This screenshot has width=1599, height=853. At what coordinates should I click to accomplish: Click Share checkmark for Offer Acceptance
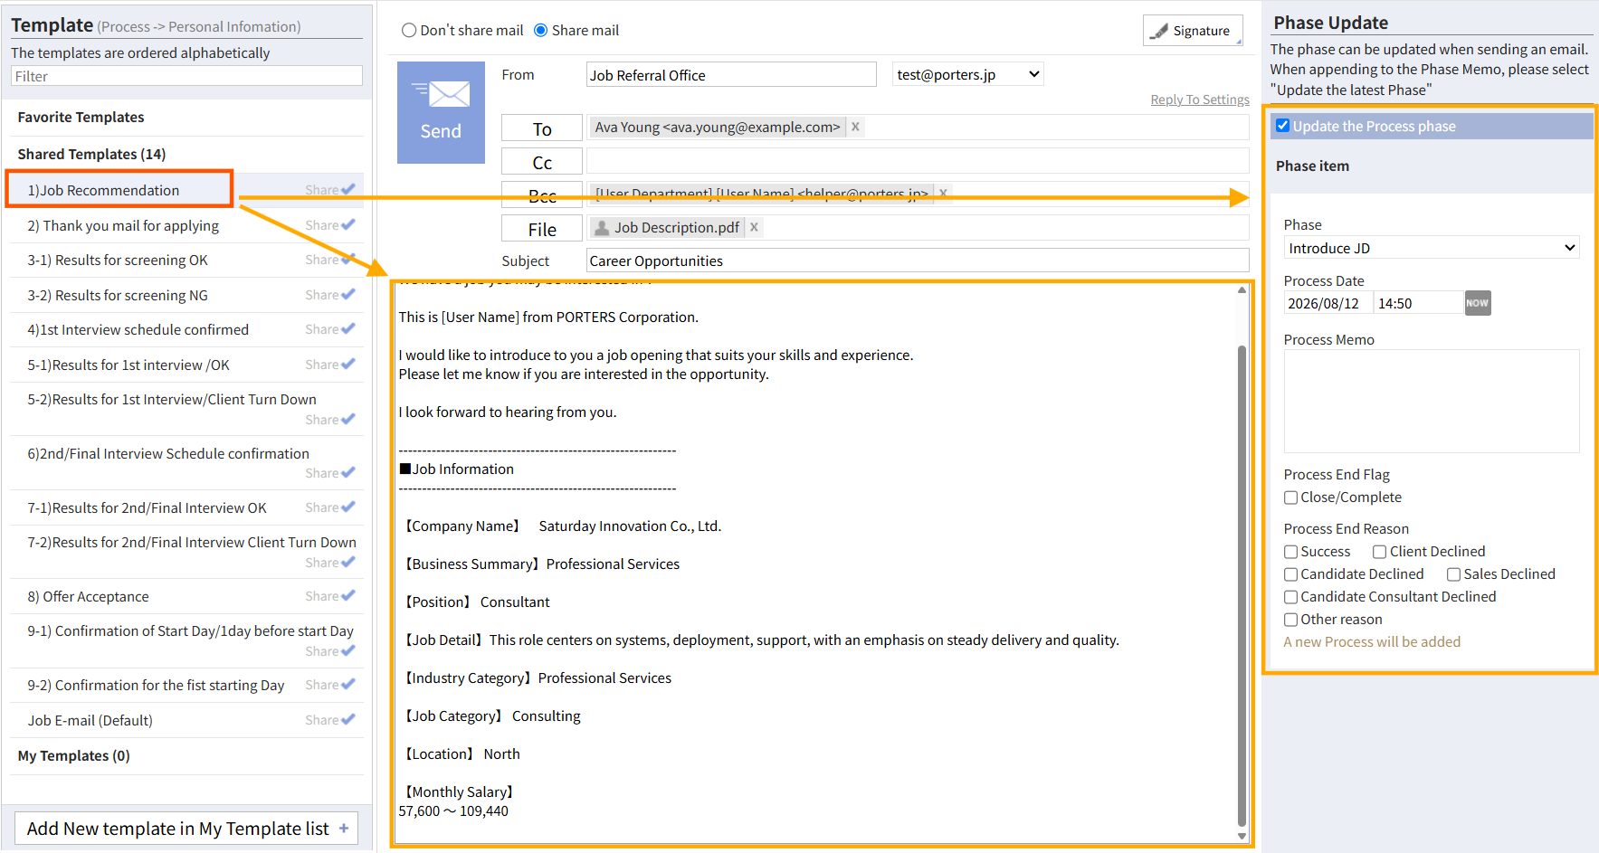coord(348,595)
